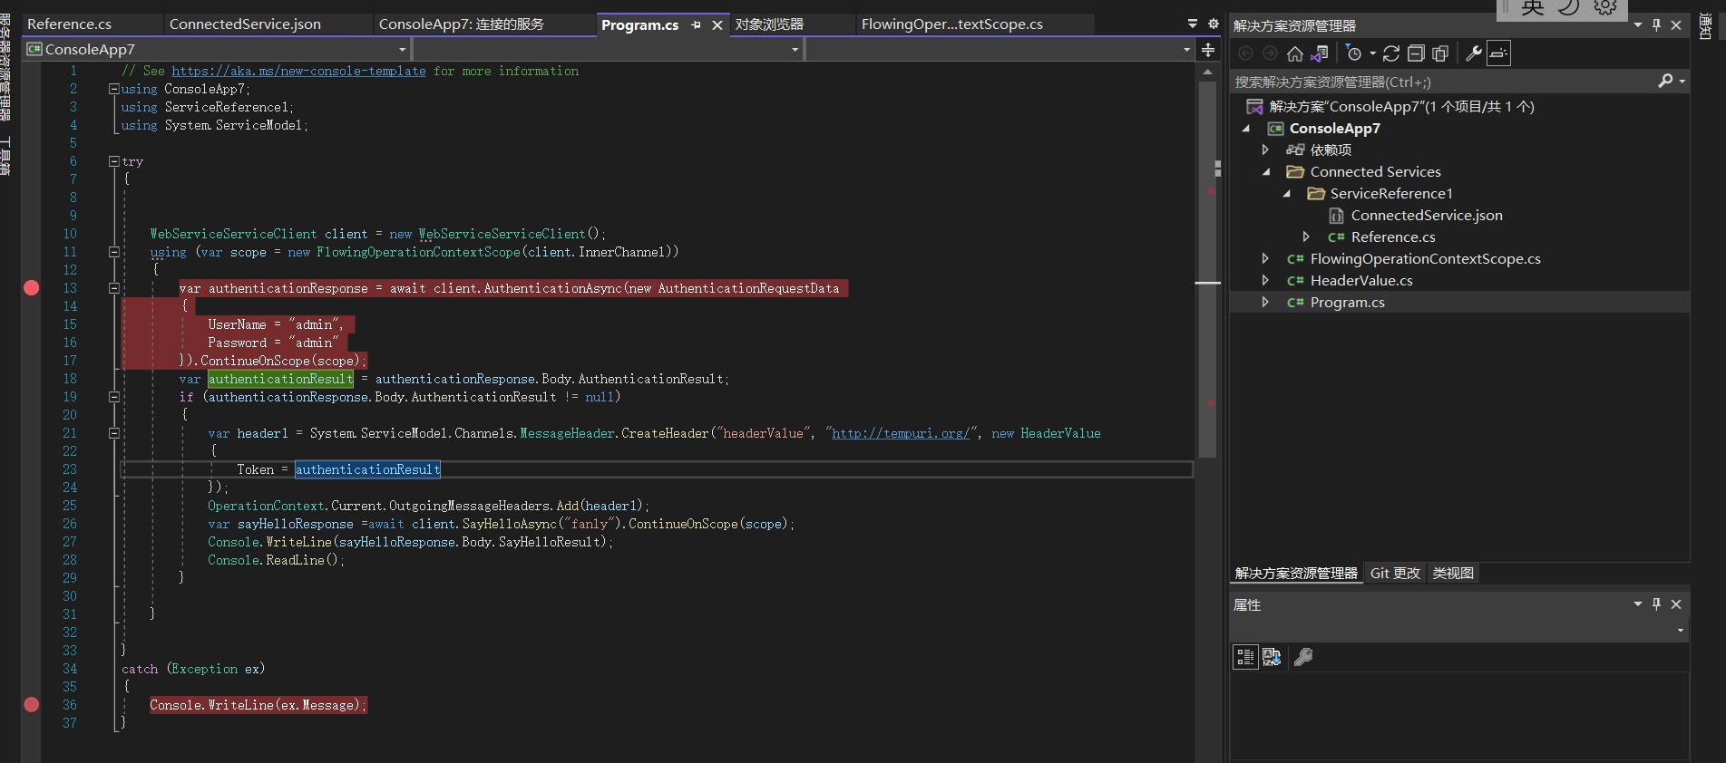1726x763 pixels.
Task: Select Program.cs in Solution Explorer tree
Action: [1347, 302]
